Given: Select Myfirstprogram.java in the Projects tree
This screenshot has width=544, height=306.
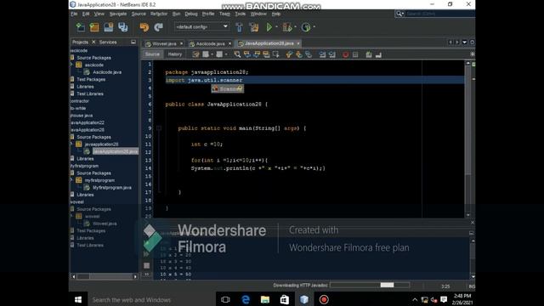Looking at the screenshot, I should pos(111,187).
